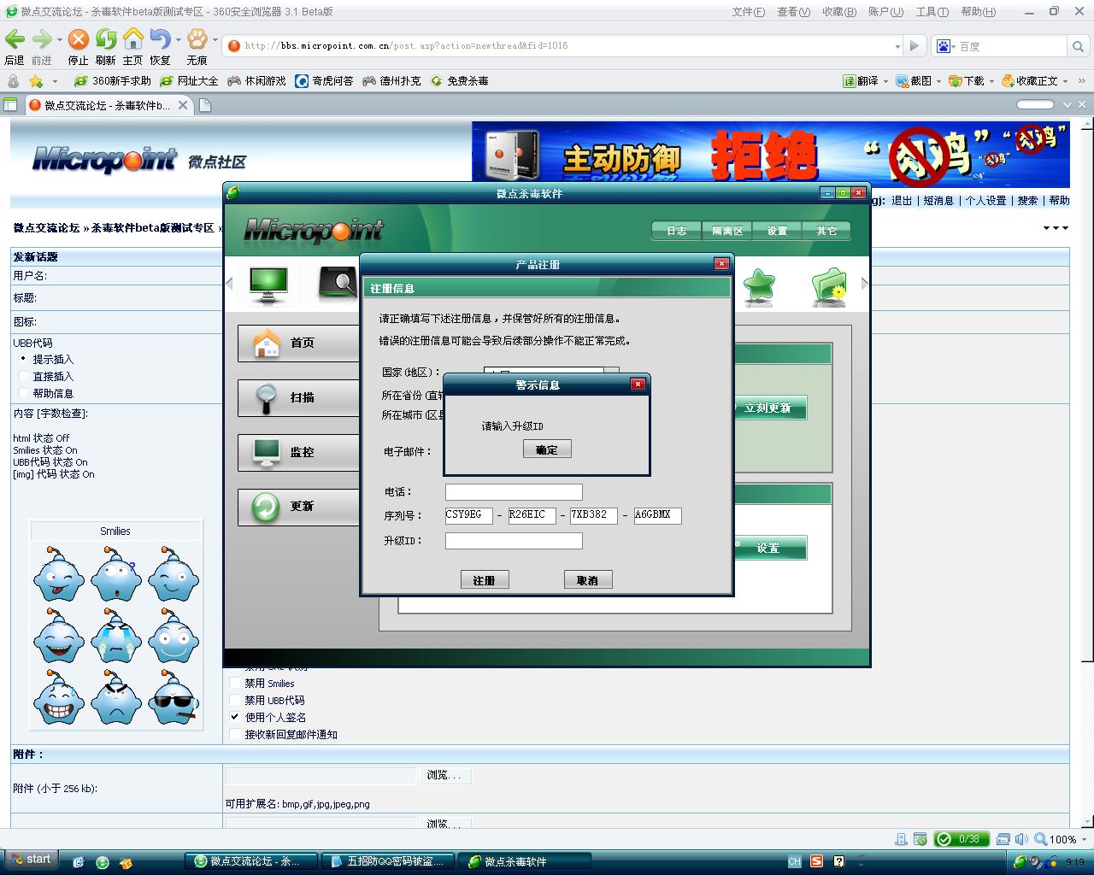Check 禁用 UBB代码 checkbox
The width and height of the screenshot is (1094, 875).
click(x=235, y=700)
